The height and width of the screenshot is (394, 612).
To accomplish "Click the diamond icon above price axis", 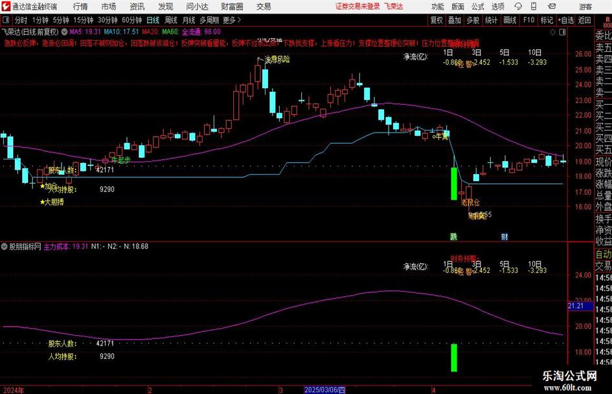I will pyautogui.click(x=552, y=32).
